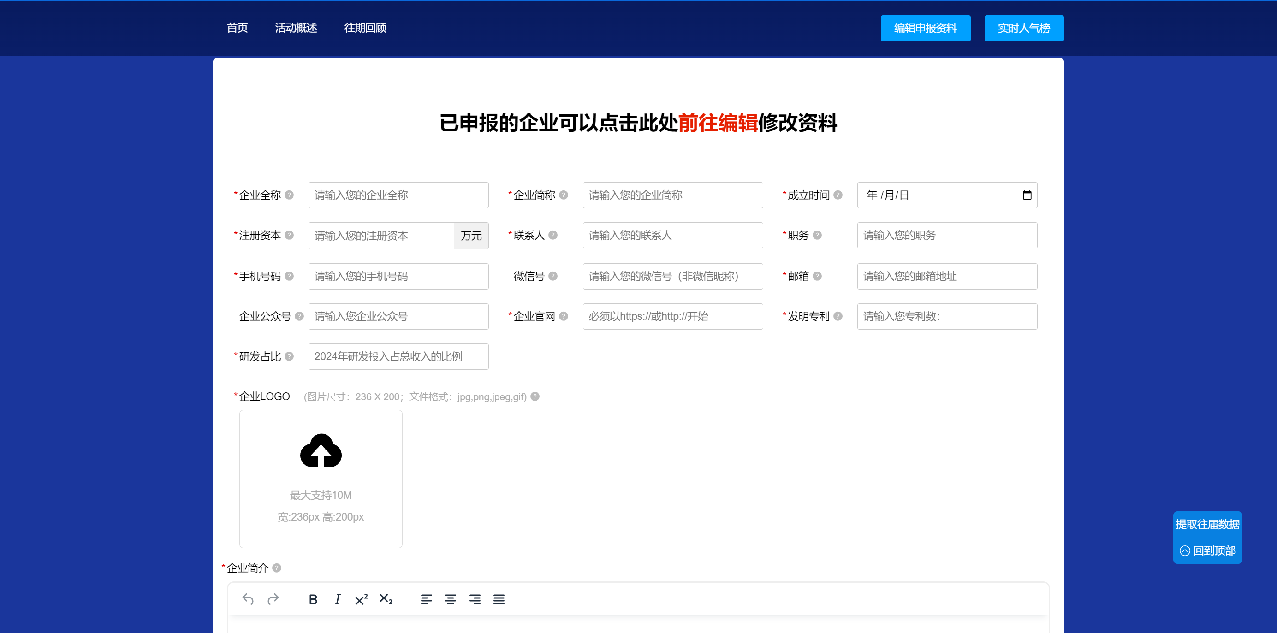Focus the 邮箱 input field
The width and height of the screenshot is (1277, 633).
[x=947, y=277]
